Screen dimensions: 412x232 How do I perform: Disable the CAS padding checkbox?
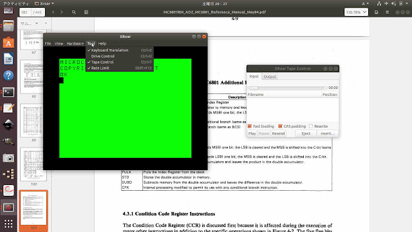(x=281, y=126)
